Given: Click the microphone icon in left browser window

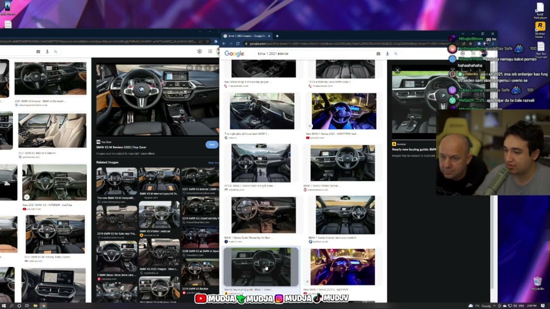Looking at the screenshot, I should 47,51.
